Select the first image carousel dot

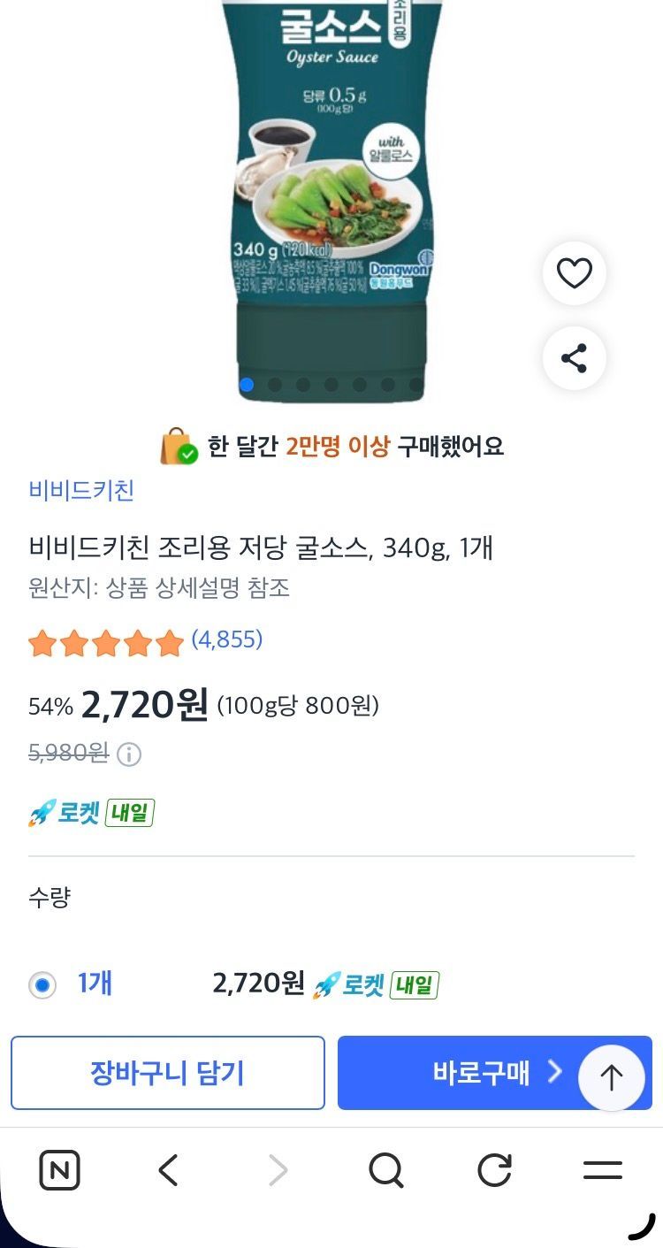247,385
